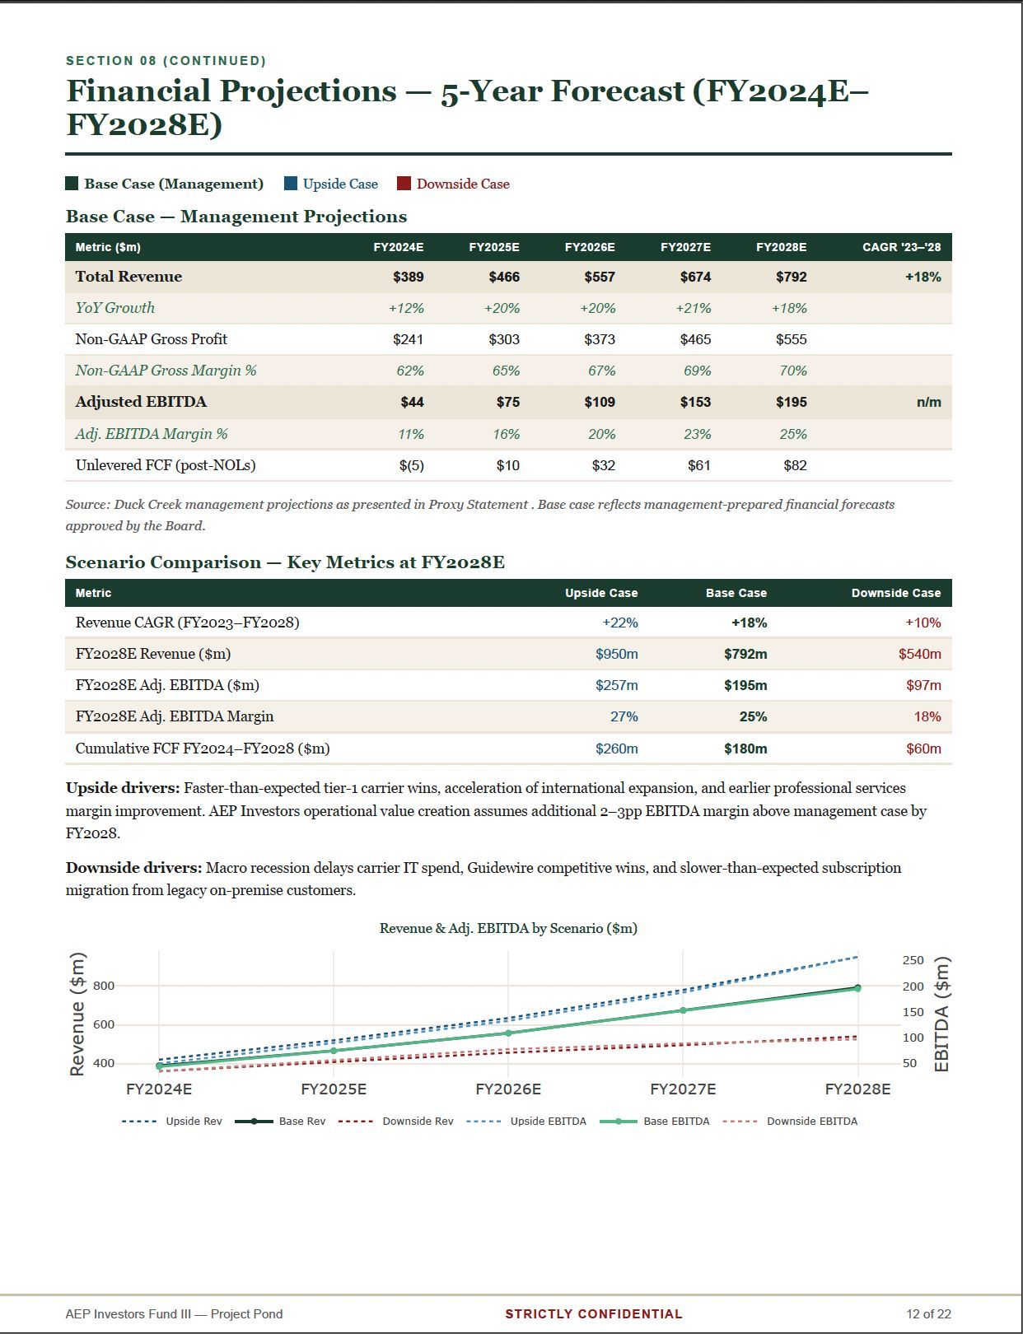Toggle Downside Rev series in chart legend
Image resolution: width=1023 pixels, height=1334 pixels.
(396, 1122)
